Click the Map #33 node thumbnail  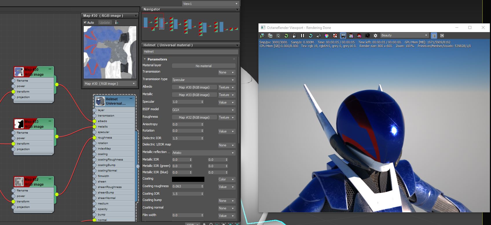19,124
